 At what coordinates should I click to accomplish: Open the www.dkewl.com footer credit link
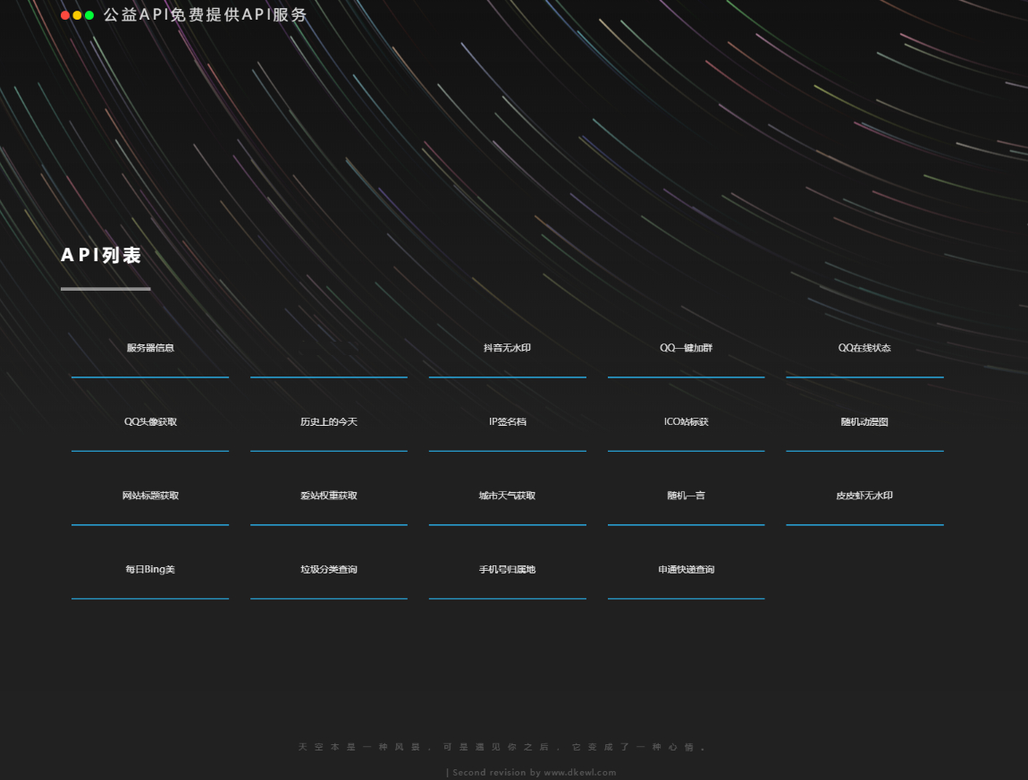tap(580, 773)
